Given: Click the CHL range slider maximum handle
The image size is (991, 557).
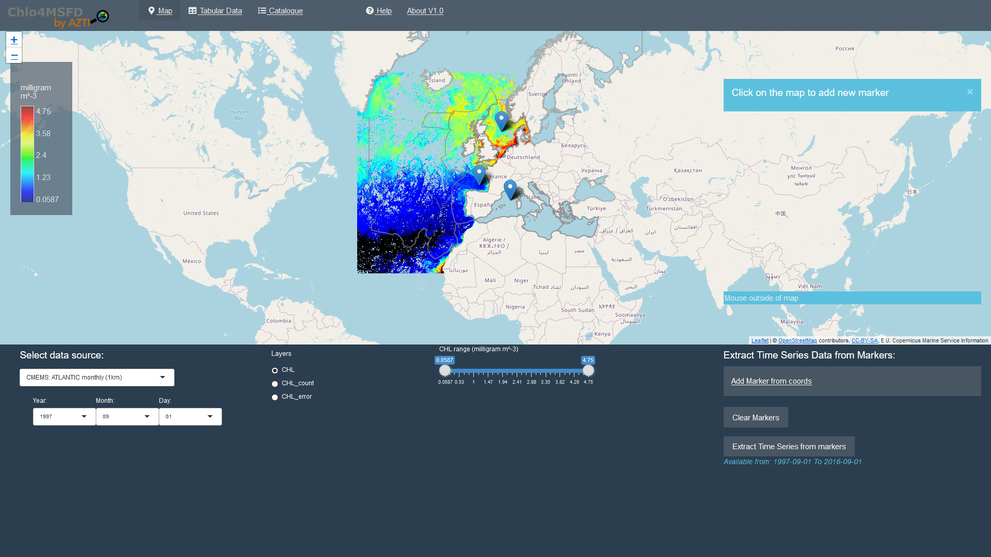Looking at the screenshot, I should pyautogui.click(x=588, y=370).
